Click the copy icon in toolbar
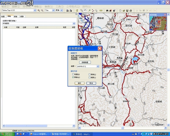This screenshot has width=170, height=136. 141,11
